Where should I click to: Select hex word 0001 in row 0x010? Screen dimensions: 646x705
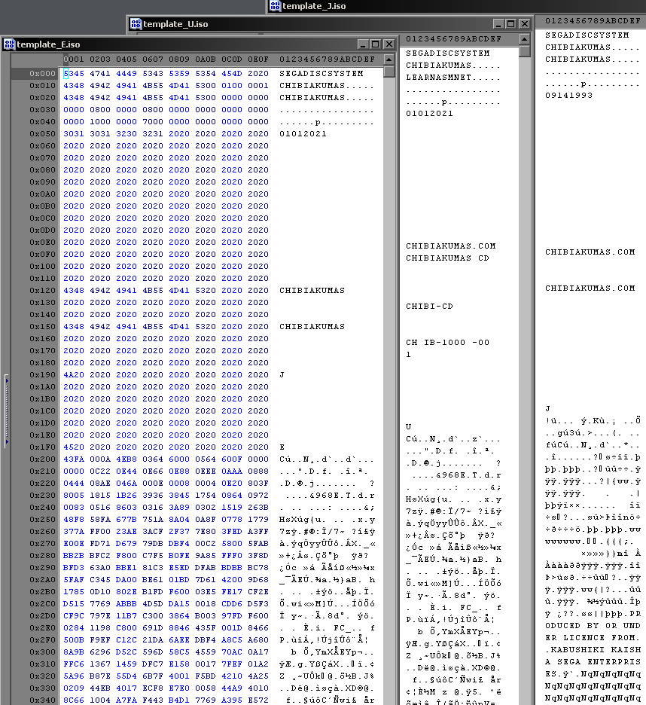point(258,85)
